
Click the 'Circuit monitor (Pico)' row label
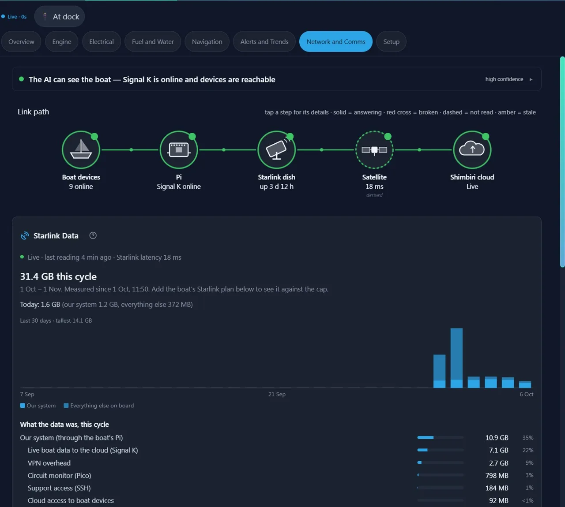[x=60, y=475]
